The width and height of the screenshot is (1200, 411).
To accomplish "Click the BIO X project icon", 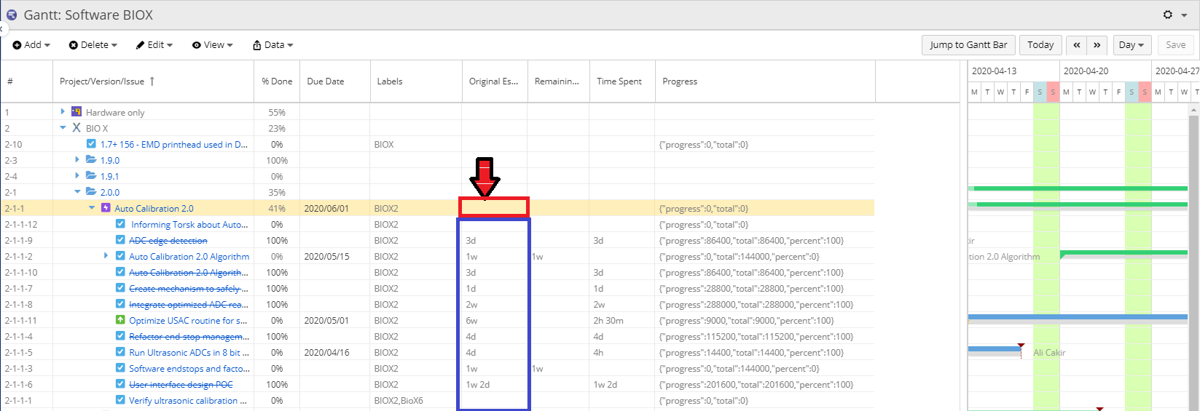I will click(76, 128).
